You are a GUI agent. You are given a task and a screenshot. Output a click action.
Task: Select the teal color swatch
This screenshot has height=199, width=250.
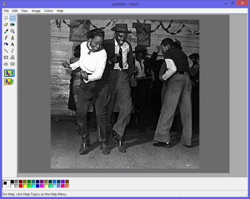coord(33,181)
